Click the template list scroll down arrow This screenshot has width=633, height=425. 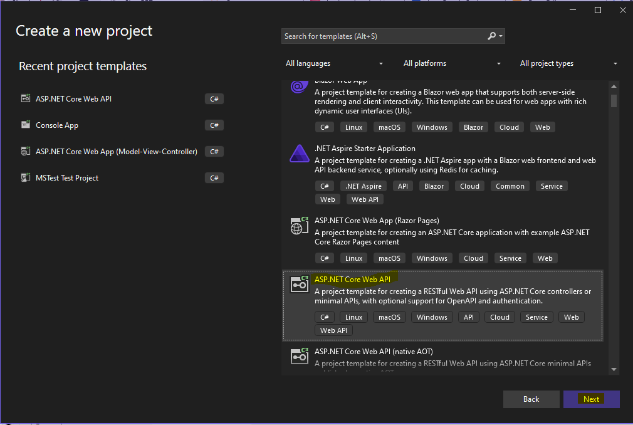coord(614,369)
